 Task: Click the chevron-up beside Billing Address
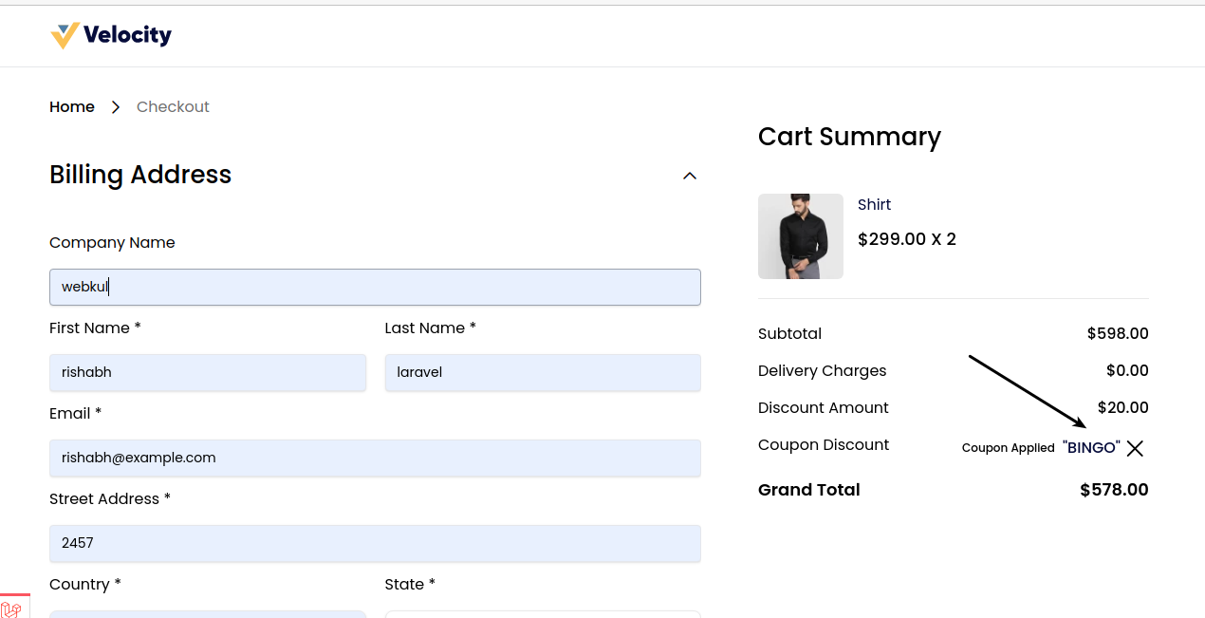click(x=690, y=176)
